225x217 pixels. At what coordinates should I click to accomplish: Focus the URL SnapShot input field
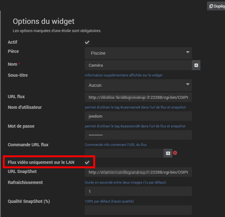click(138, 172)
